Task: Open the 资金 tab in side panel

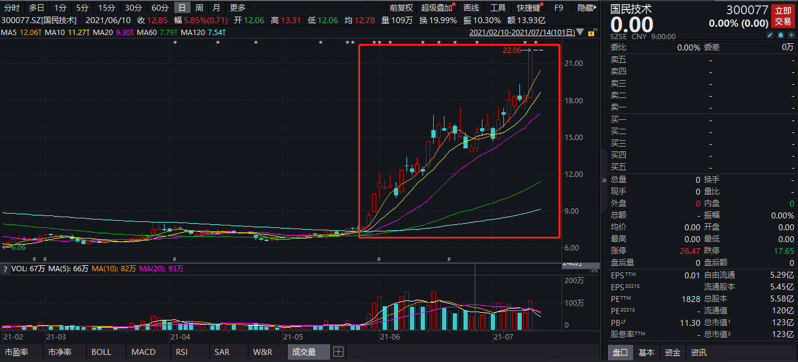Action: tap(673, 353)
